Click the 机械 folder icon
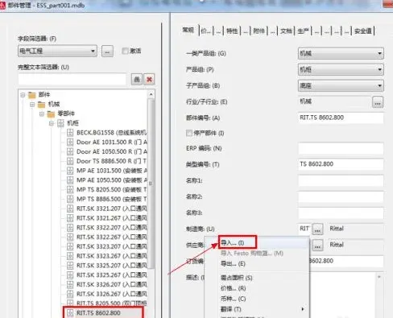 [x=42, y=104]
